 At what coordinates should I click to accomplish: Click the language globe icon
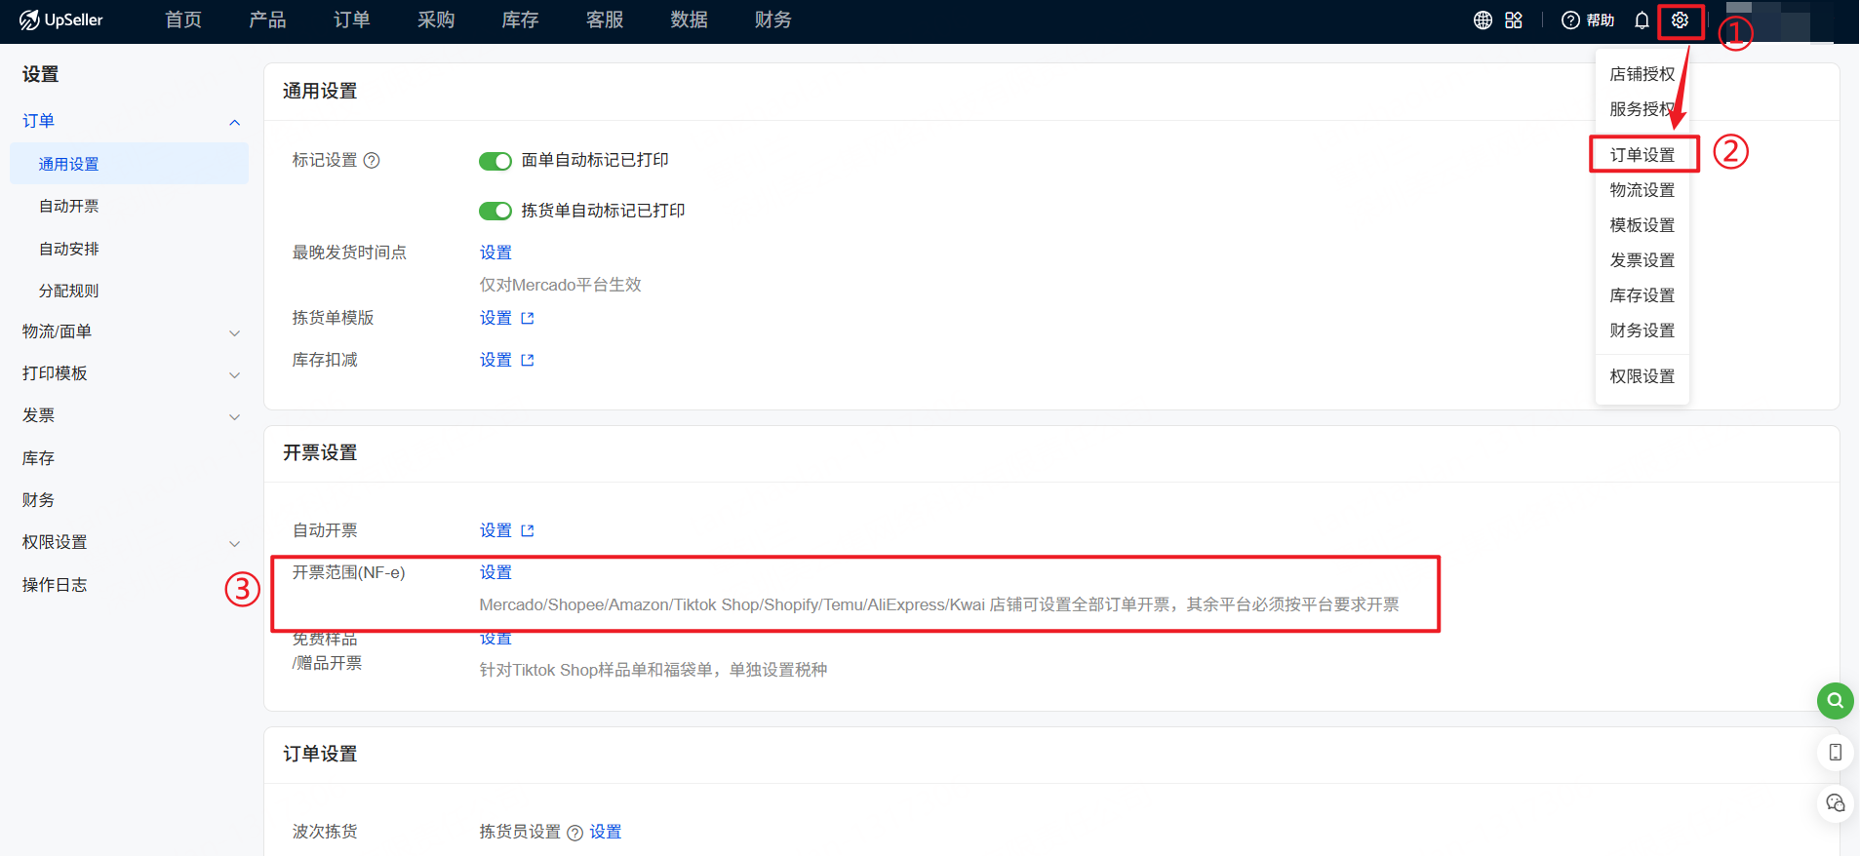tap(1483, 20)
